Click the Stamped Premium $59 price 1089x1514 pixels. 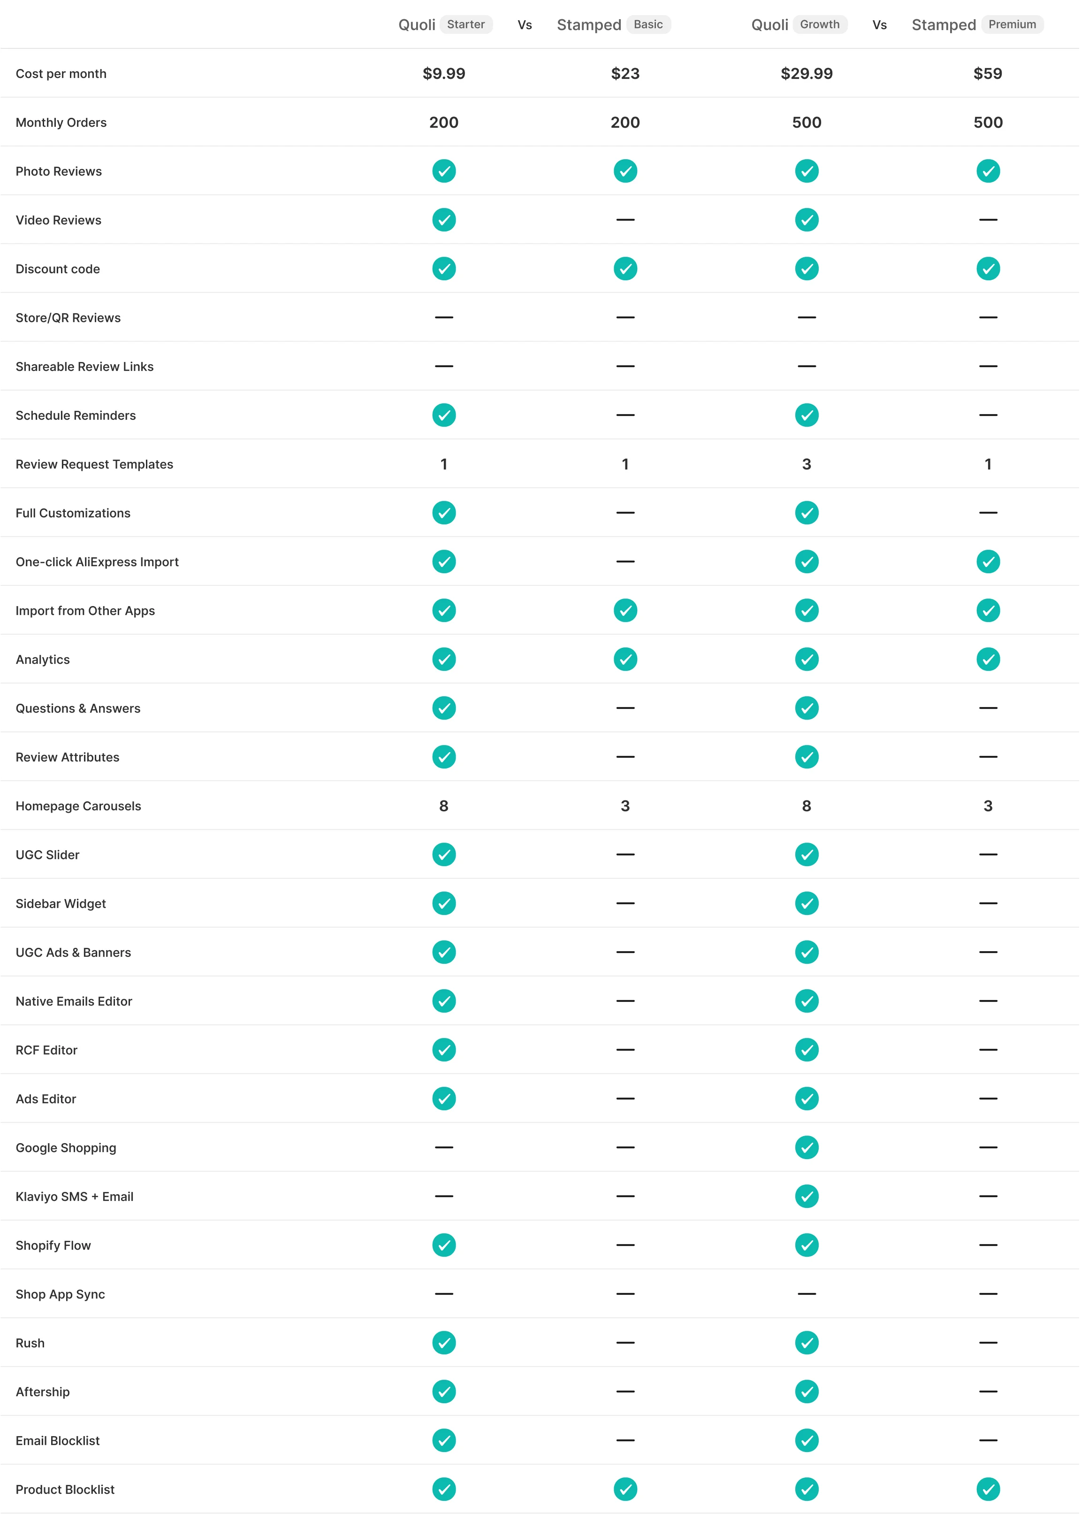coord(988,73)
